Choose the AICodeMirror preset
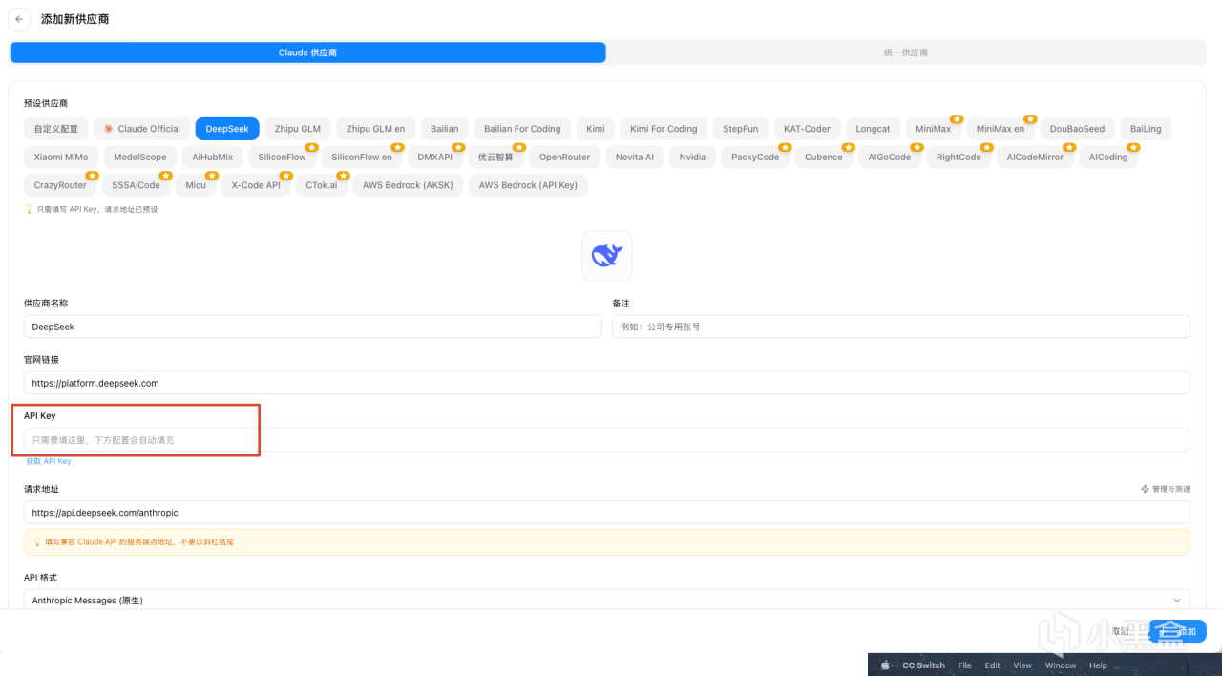 pos(1035,158)
